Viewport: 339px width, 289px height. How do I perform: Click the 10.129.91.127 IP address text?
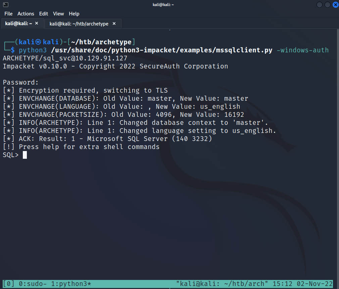[x=101, y=58]
